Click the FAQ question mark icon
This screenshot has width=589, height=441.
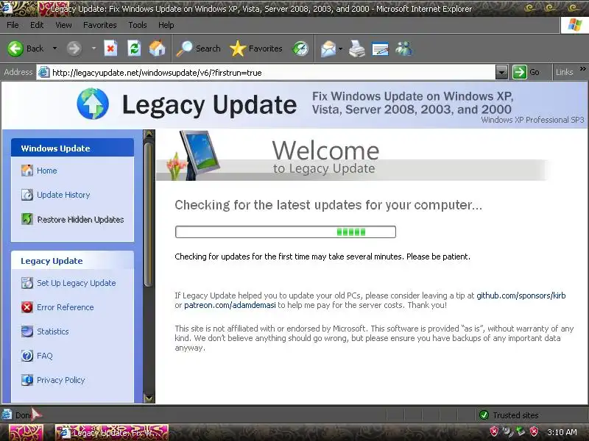click(x=27, y=356)
